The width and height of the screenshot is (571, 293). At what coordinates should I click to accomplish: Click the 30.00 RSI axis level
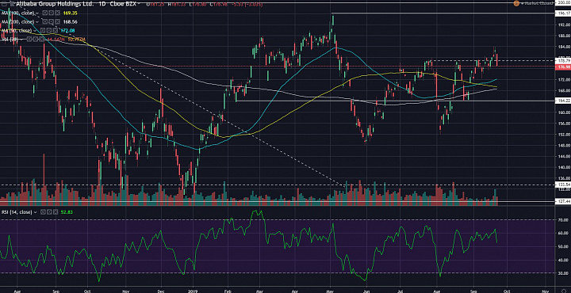coord(564,273)
